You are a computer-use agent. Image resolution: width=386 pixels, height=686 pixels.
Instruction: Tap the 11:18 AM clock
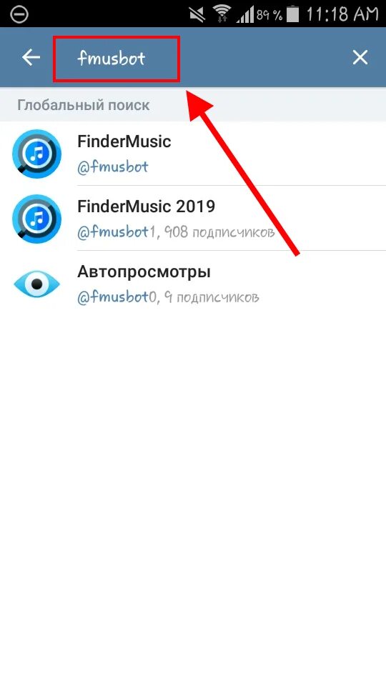click(342, 14)
